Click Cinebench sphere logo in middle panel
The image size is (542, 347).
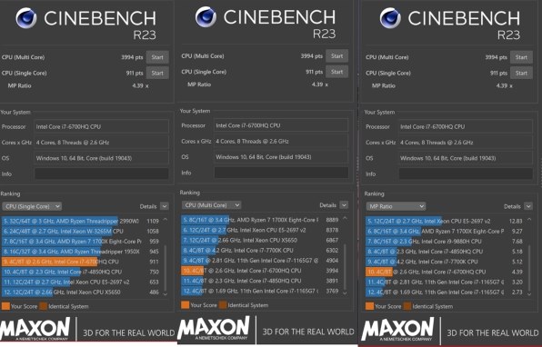point(206,16)
